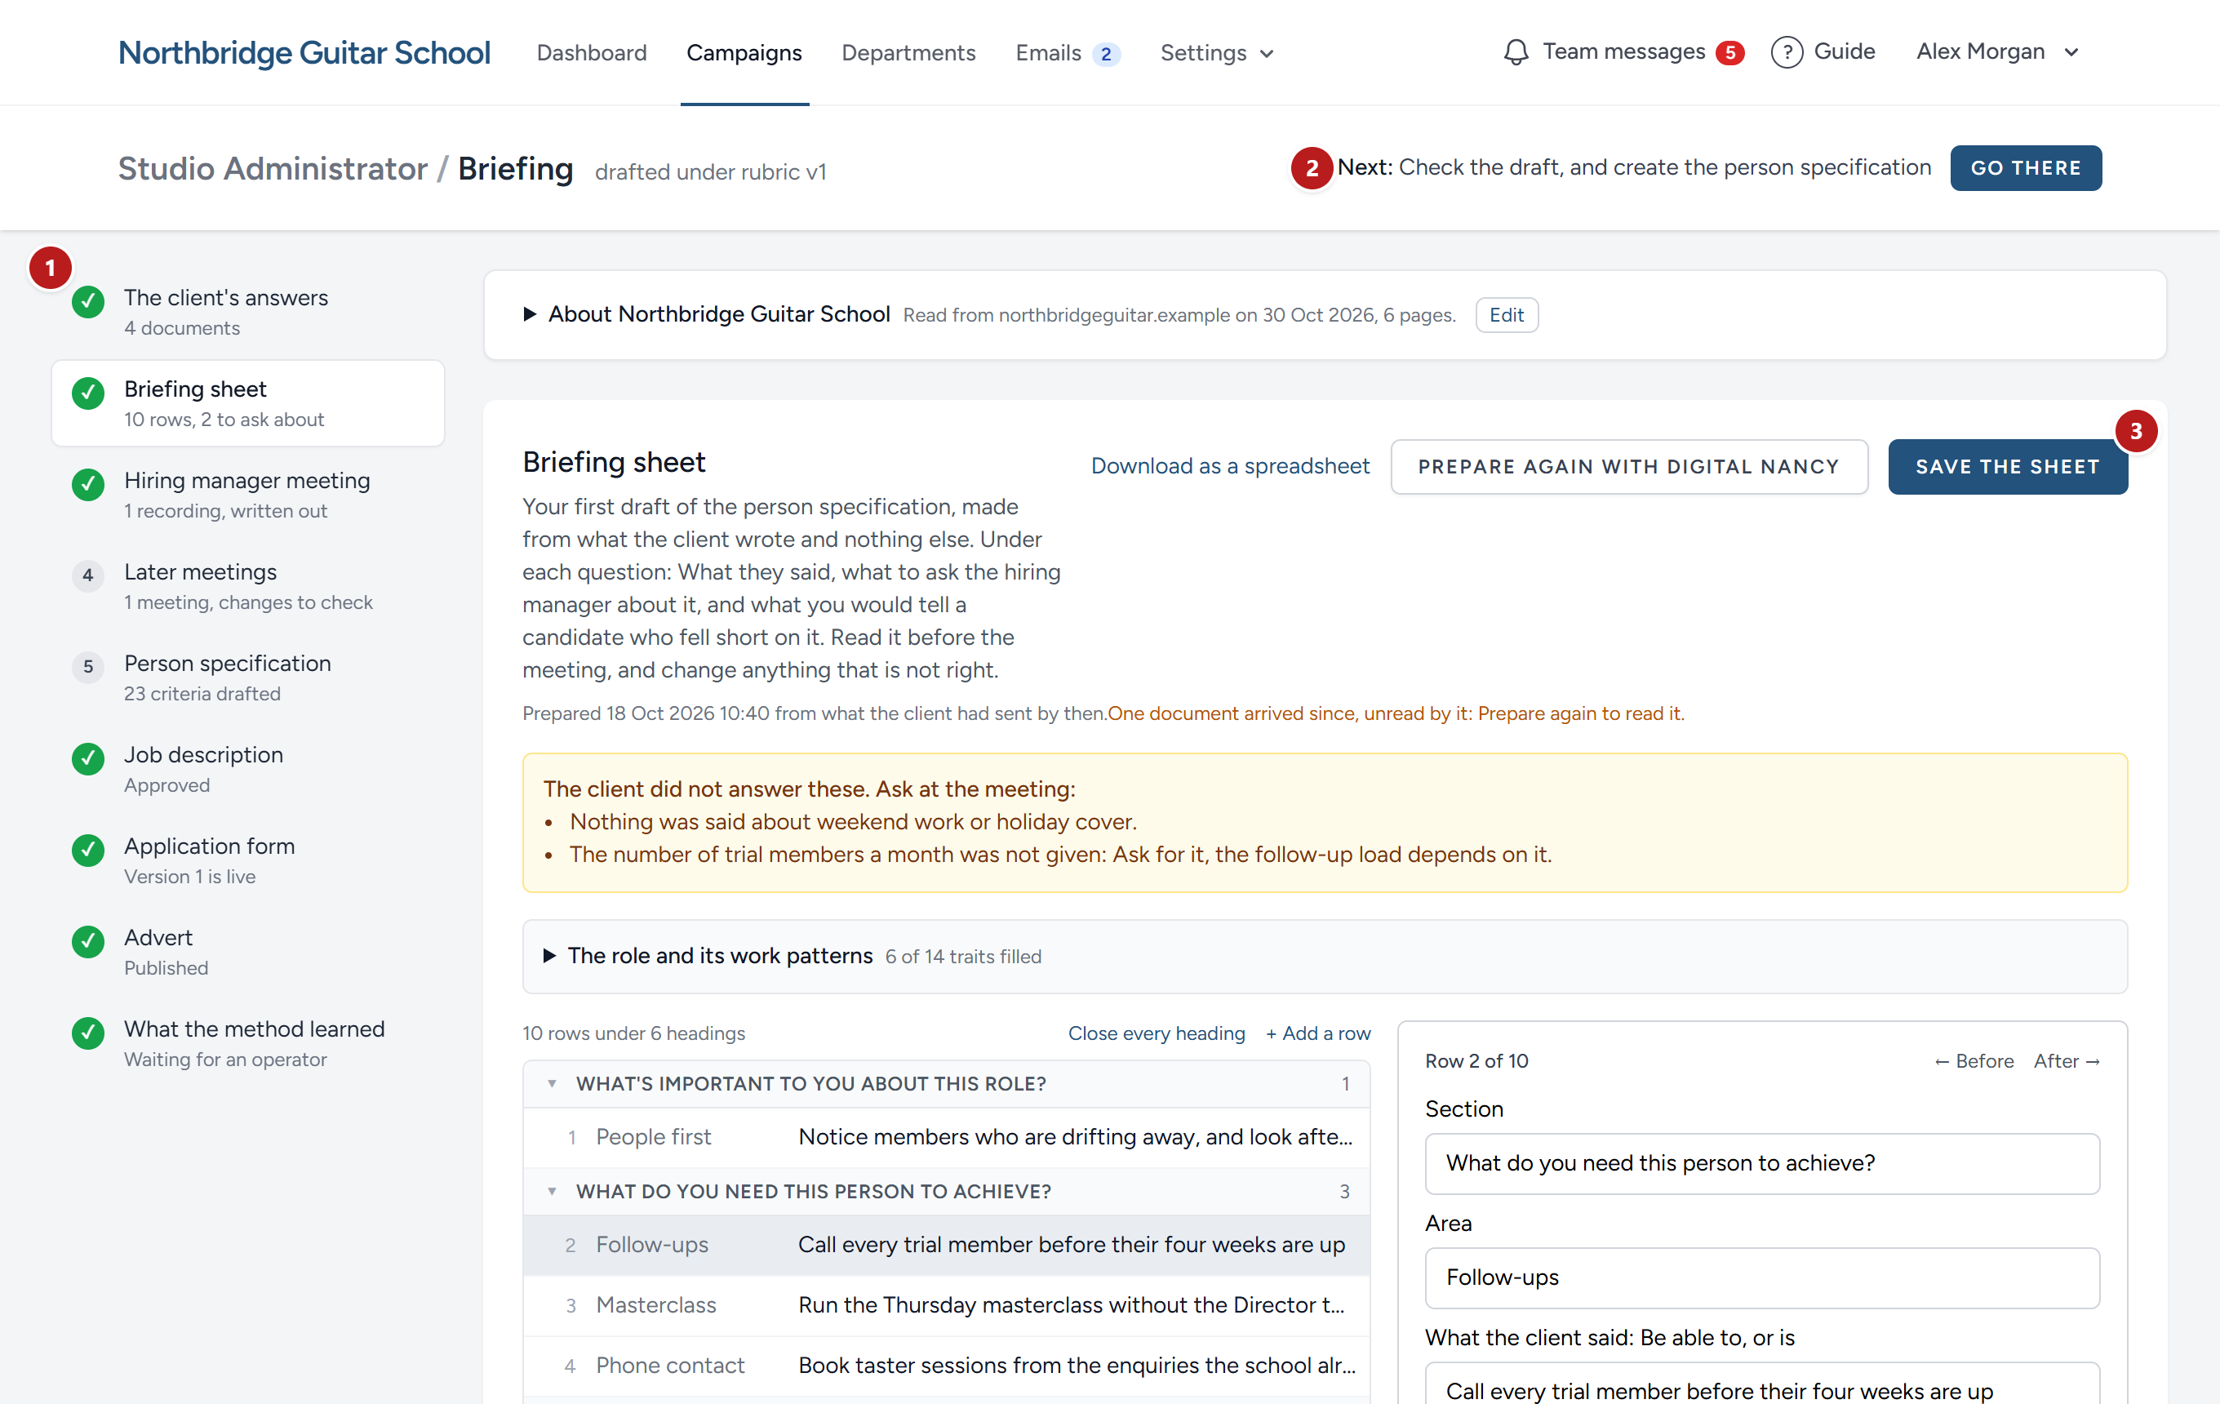Screen dimensions: 2220x1404
Task: Go to the Dashboard tab
Action: click(591, 52)
